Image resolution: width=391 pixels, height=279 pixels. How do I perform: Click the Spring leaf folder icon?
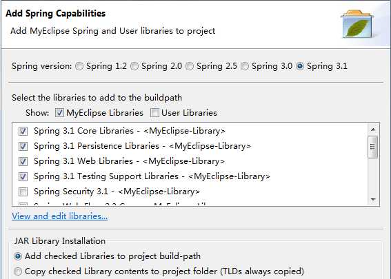point(357,24)
